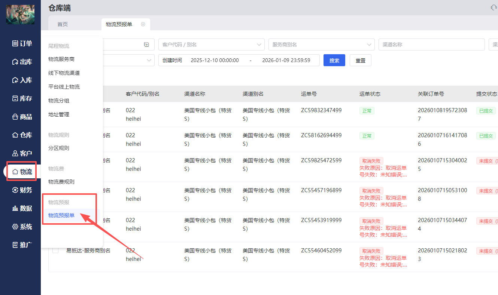Expand the 客户代码 / 别名 dropdown

211,44
